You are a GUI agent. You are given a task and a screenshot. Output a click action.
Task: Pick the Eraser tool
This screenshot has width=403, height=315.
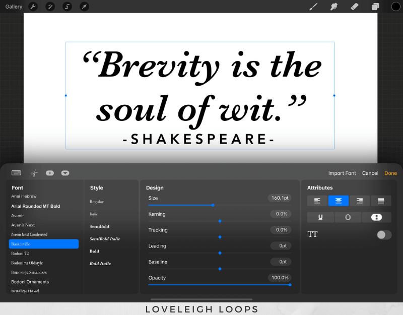pyautogui.click(x=354, y=7)
